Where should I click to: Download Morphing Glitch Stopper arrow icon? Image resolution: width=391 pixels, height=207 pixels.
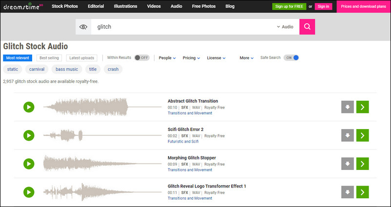[x=347, y=164]
